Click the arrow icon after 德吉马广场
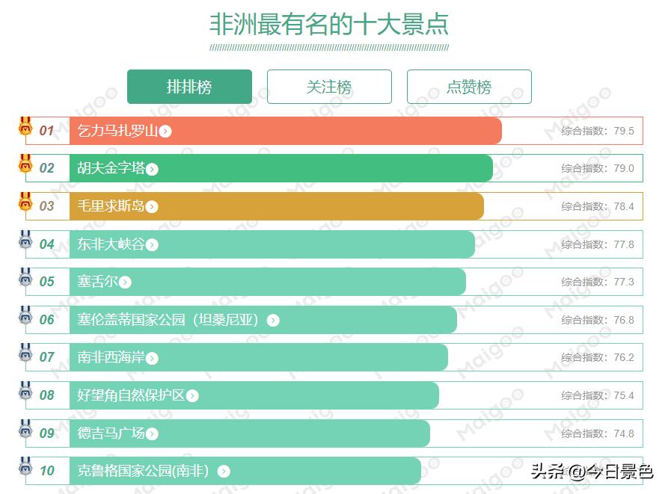This screenshot has height=494, width=668. (x=153, y=433)
